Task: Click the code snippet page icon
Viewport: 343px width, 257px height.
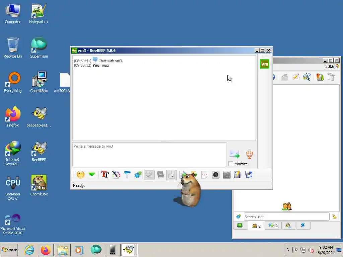Action: pos(205,175)
